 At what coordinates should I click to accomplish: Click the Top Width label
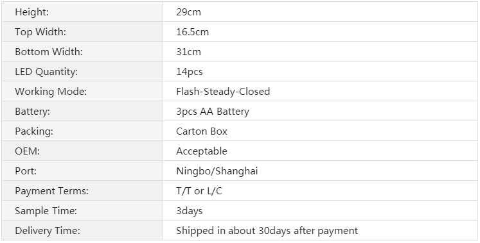(40, 32)
